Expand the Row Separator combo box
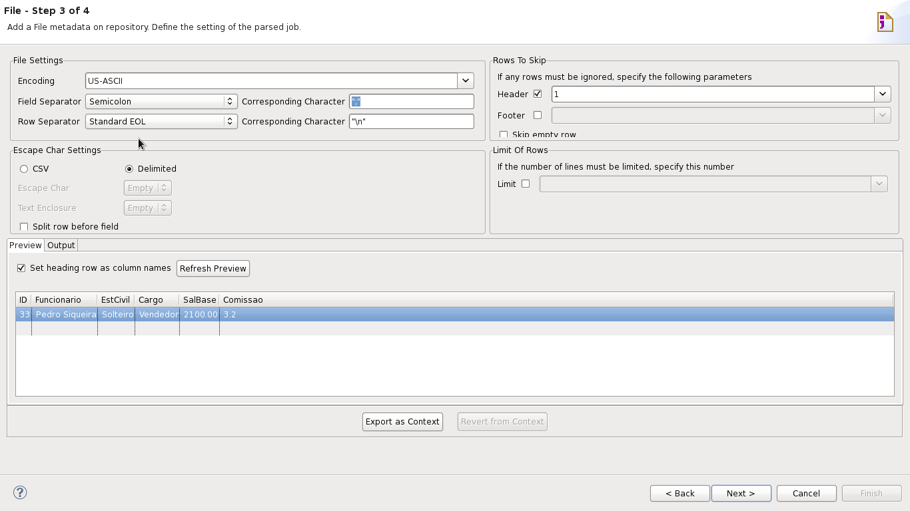 pyautogui.click(x=229, y=121)
